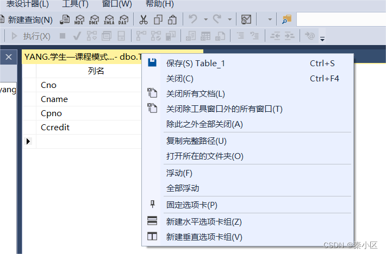Click the MDX query icon
This screenshot has width=386, height=254.
(79, 20)
